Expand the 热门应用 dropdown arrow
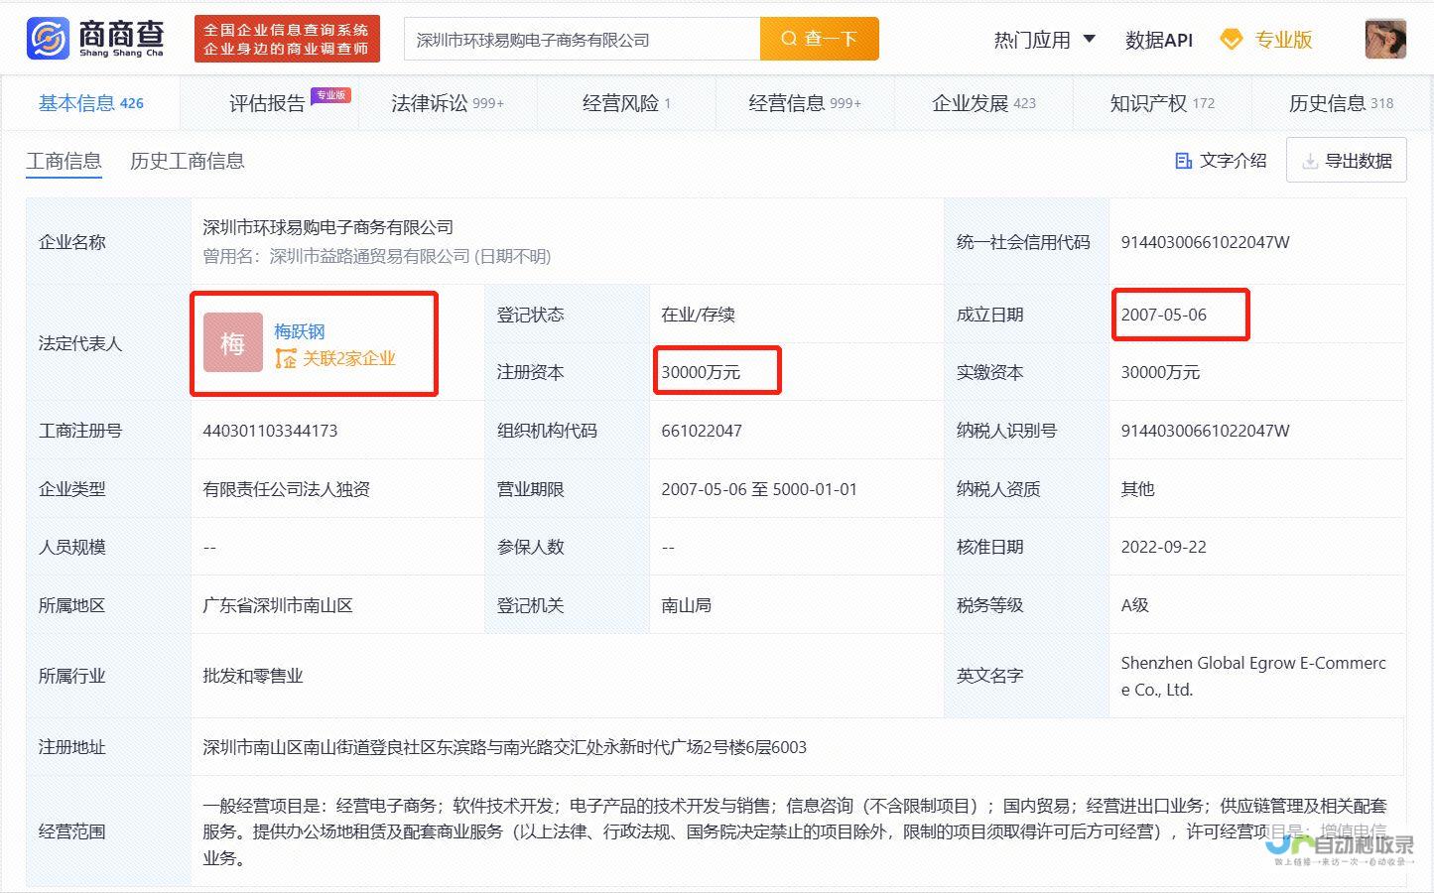Screen dimensions: 1434x893 click(x=1089, y=40)
